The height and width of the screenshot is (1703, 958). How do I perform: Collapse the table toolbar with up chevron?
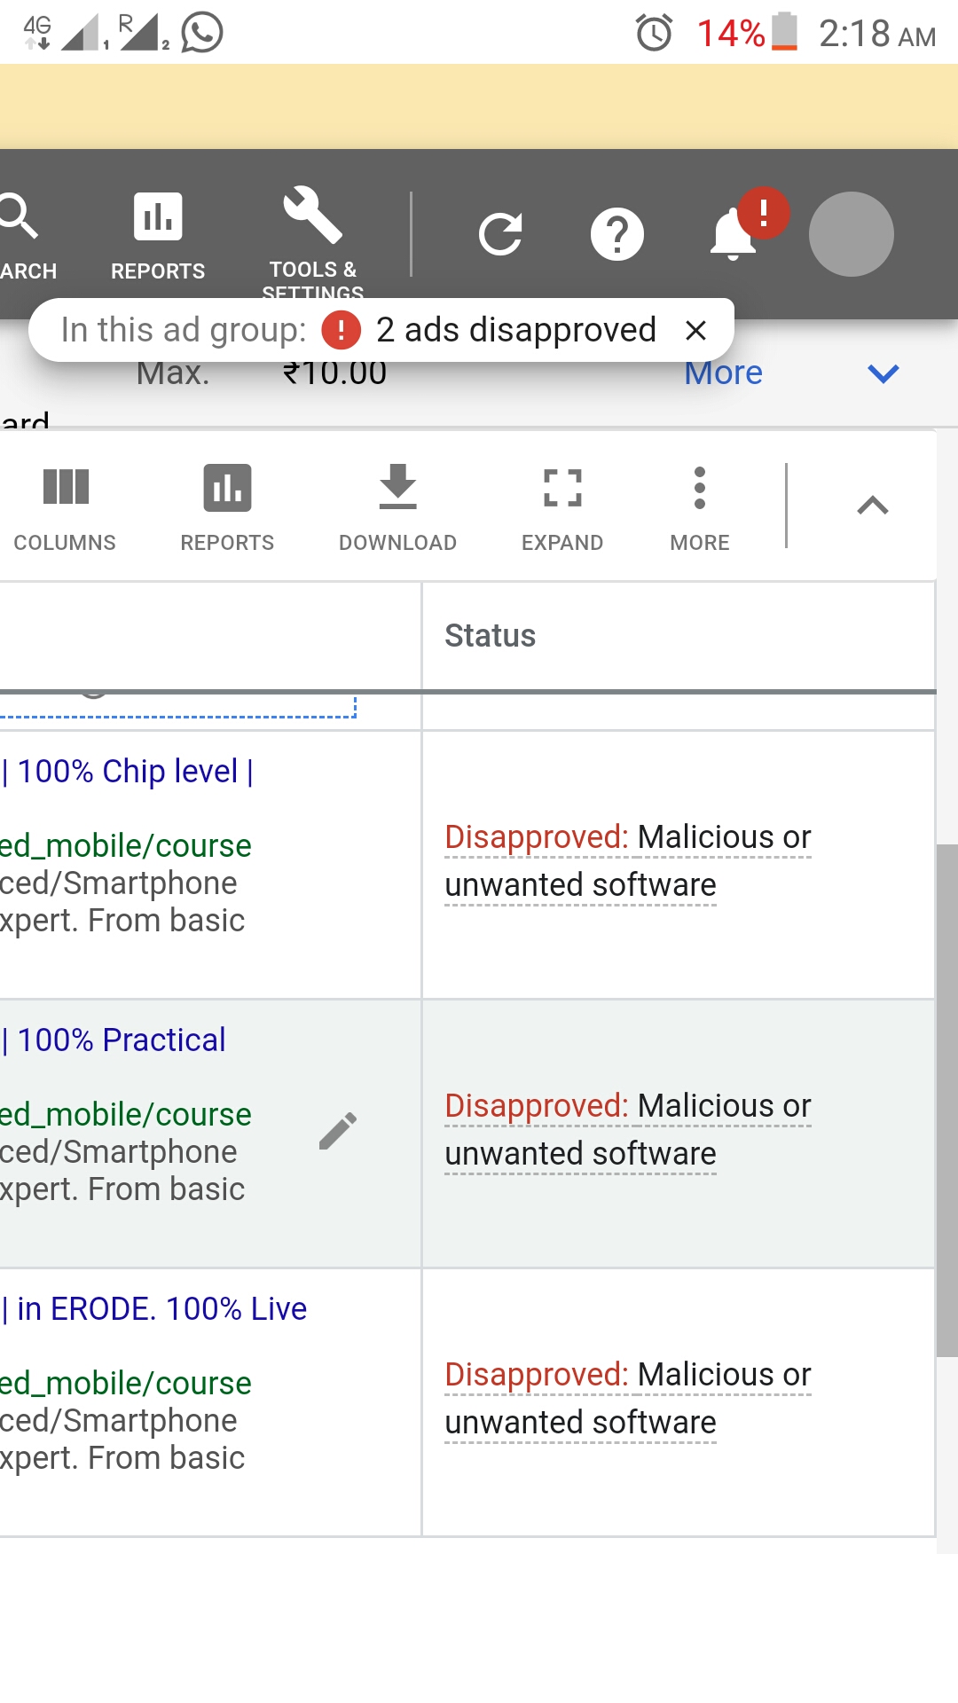coord(873,506)
